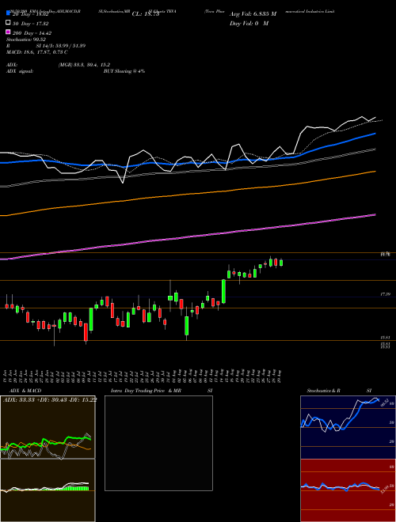Click the 15.81 price axis label
This screenshot has width=396, height=522.
click(x=385, y=338)
